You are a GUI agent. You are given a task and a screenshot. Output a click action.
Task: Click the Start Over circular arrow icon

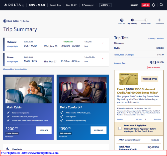(x=122, y=20)
